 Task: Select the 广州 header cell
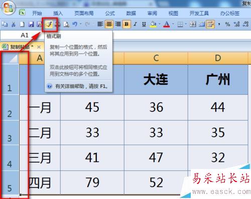coord(218,79)
